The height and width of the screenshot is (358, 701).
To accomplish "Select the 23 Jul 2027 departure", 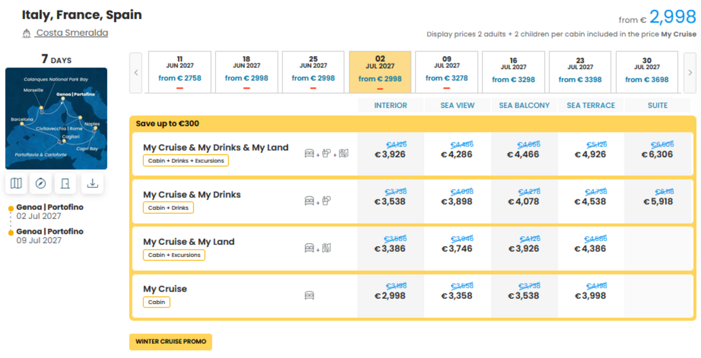I will pyautogui.click(x=580, y=72).
